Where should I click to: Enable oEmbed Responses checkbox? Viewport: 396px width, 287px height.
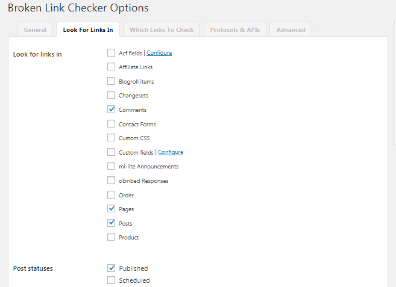(111, 181)
